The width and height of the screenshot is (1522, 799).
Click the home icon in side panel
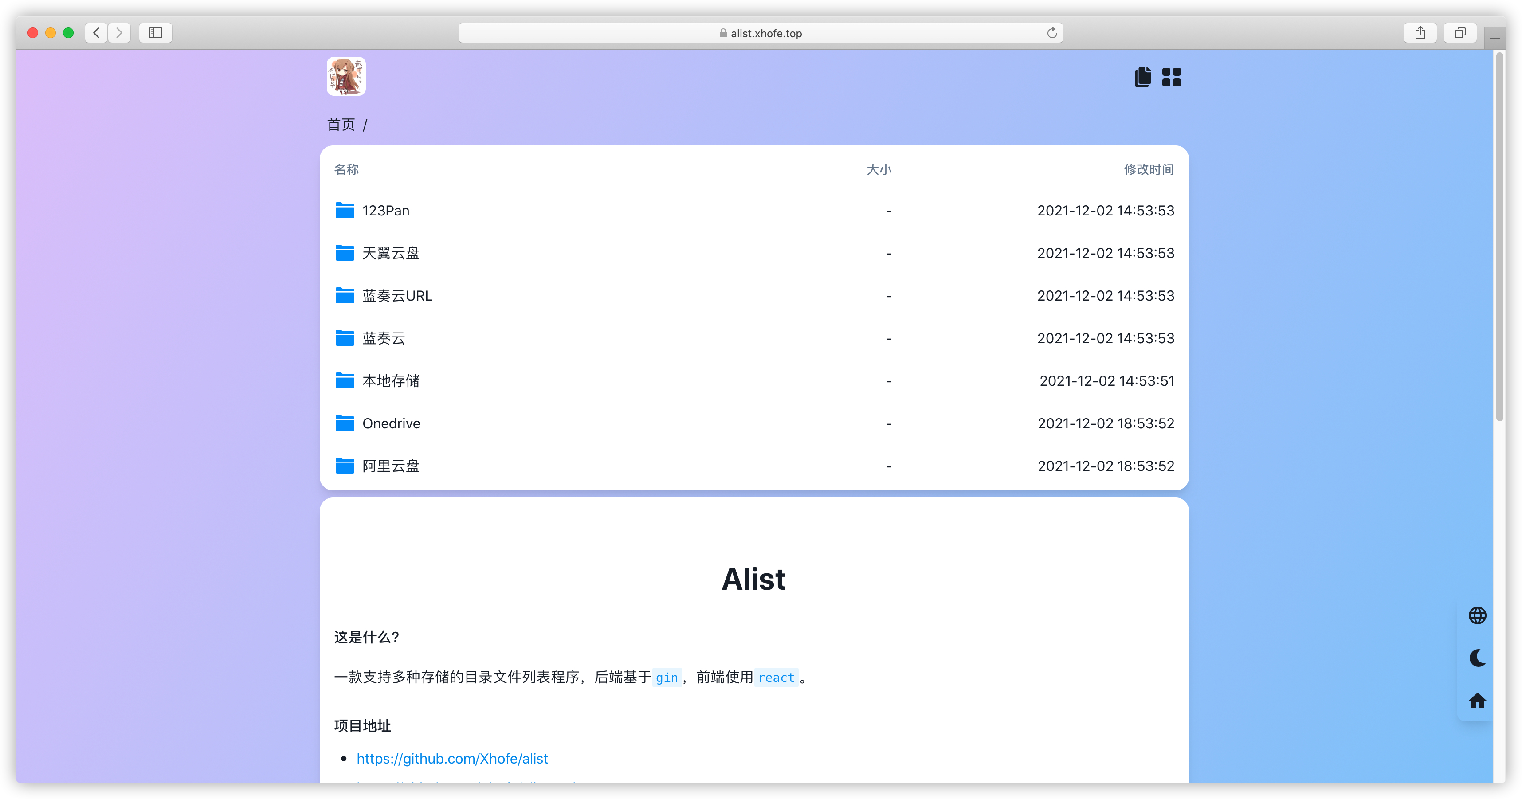pyautogui.click(x=1477, y=701)
